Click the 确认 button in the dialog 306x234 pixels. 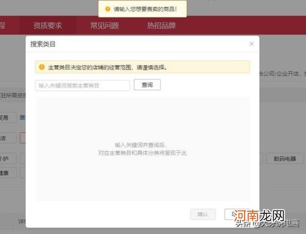pos(203,214)
